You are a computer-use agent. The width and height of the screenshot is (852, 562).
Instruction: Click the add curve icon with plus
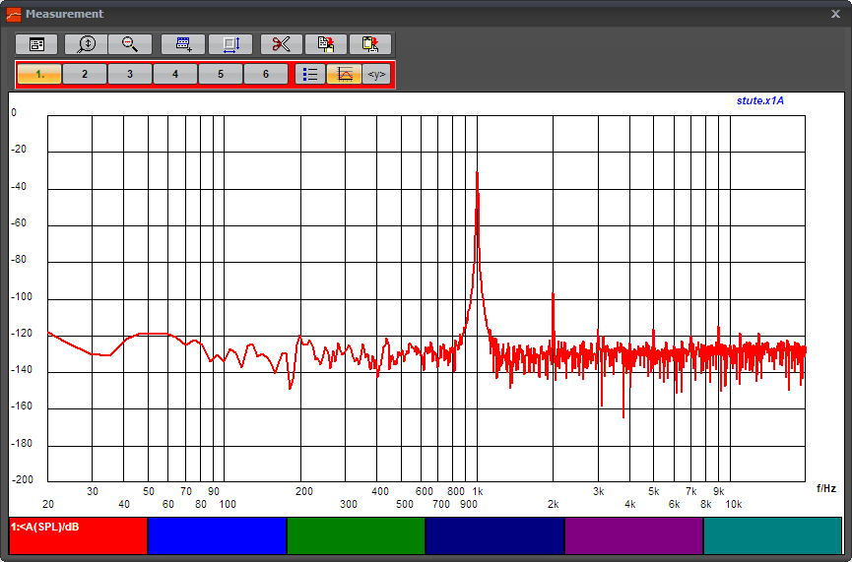pos(183,44)
